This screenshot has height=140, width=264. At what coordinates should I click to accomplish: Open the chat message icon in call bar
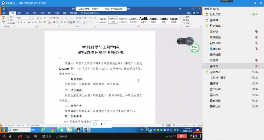(x=36, y=136)
